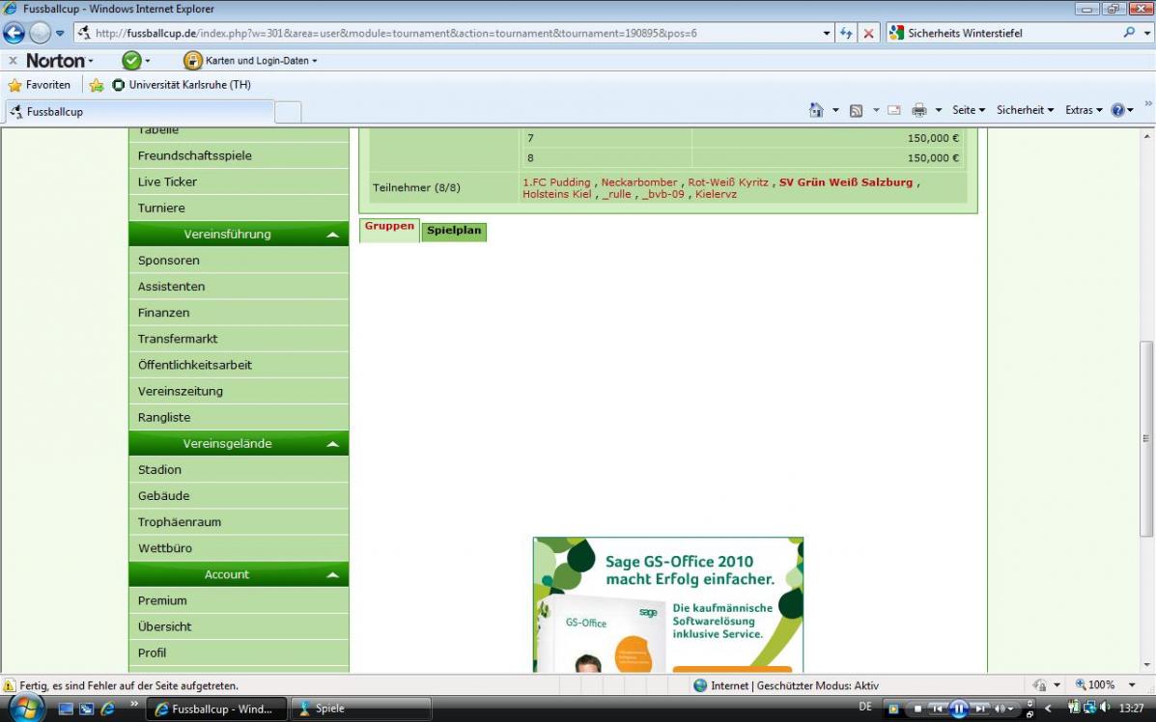1156x722 pixels.
Task: Collapse the Account menu section
Action: (331, 575)
